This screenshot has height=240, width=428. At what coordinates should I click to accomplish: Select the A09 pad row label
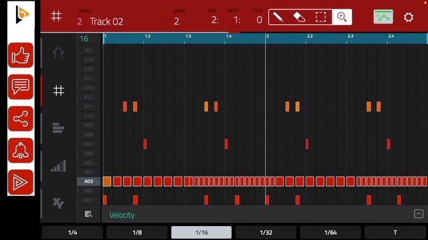click(x=89, y=125)
